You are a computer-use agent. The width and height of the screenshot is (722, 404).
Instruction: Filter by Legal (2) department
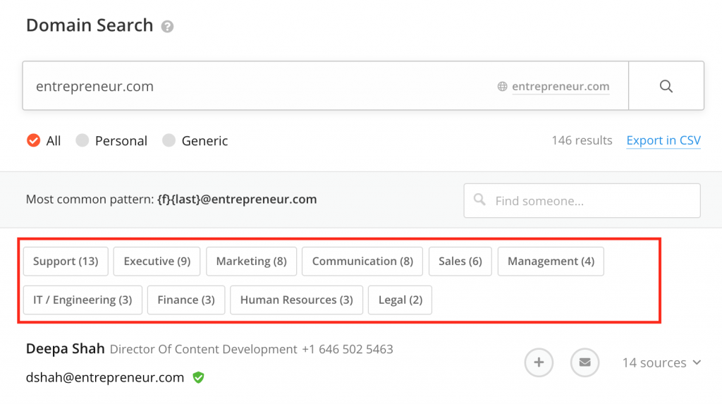pos(400,300)
